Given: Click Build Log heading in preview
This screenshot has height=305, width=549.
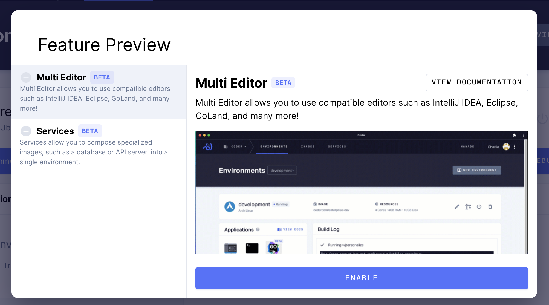Looking at the screenshot, I should click(x=328, y=229).
